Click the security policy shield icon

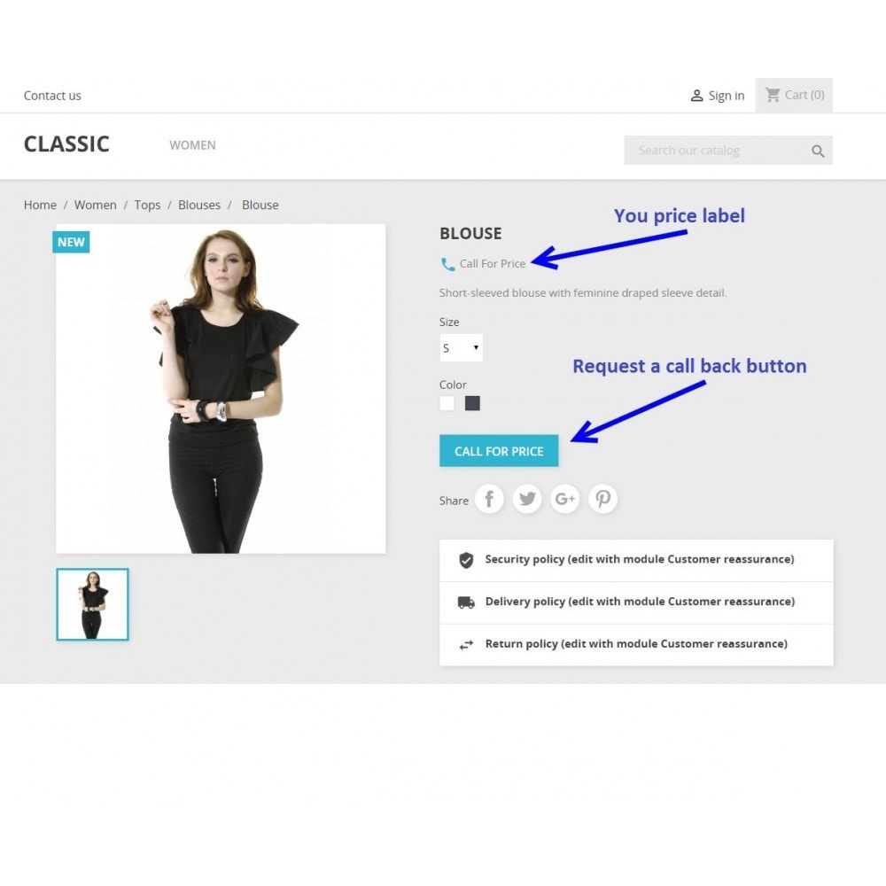click(466, 560)
